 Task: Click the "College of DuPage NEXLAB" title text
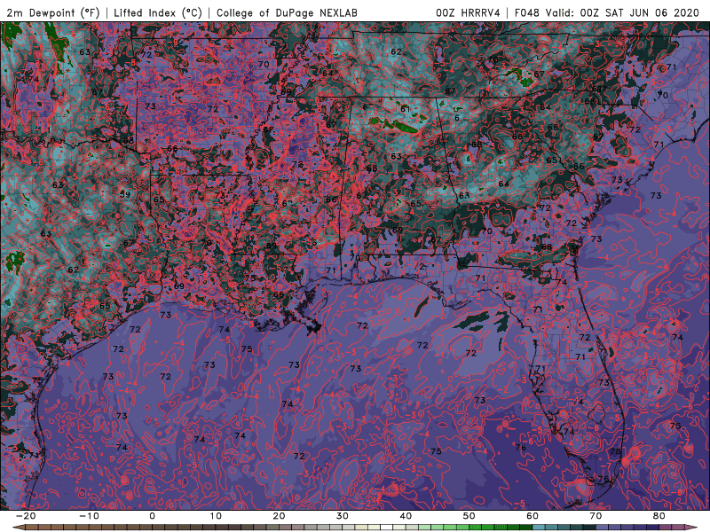click(x=287, y=12)
